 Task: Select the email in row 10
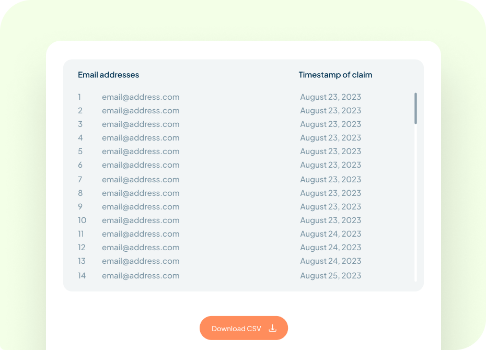tap(141, 220)
